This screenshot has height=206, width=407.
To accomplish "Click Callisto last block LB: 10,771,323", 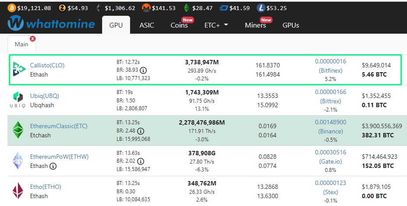I will tap(133, 78).
